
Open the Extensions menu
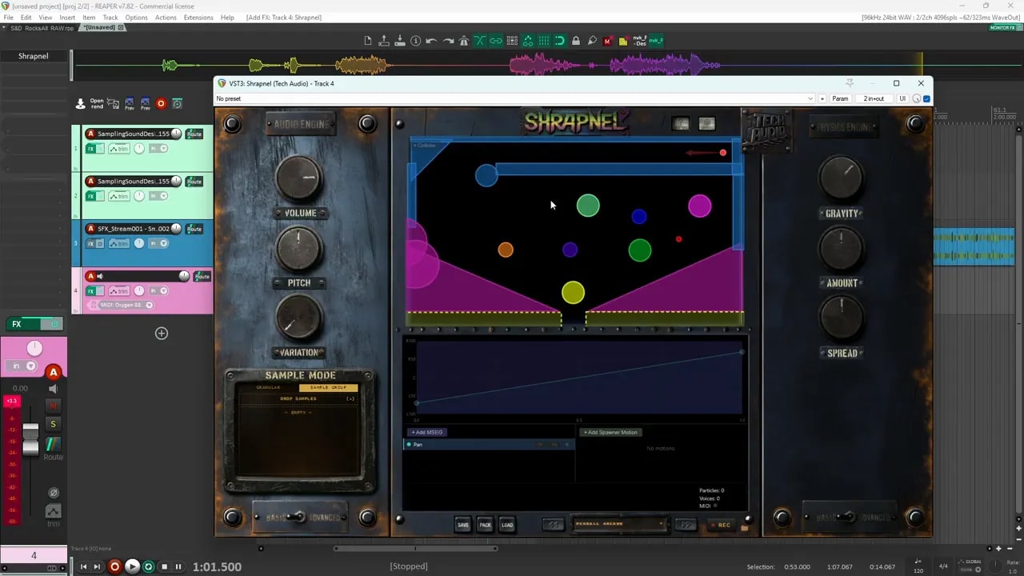[198, 18]
